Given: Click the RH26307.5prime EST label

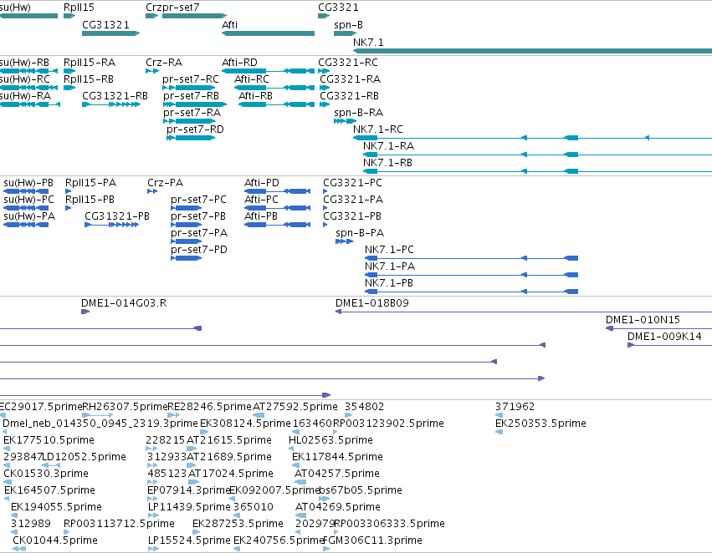Looking at the screenshot, I should [125, 407].
